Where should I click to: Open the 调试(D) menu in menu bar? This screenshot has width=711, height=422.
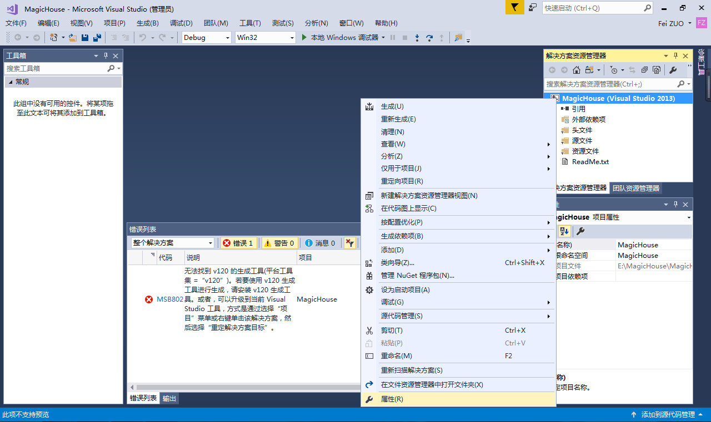pyautogui.click(x=181, y=23)
